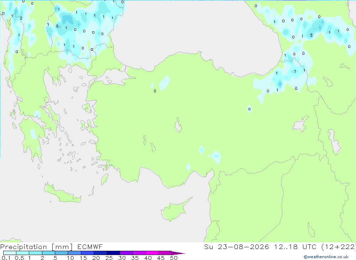This screenshot has width=356, height=260.
Task: Click the legend label '5'
Action: (55, 258)
